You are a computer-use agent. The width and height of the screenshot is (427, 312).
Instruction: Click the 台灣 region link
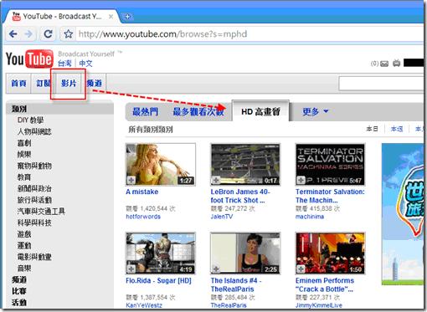tap(64, 64)
